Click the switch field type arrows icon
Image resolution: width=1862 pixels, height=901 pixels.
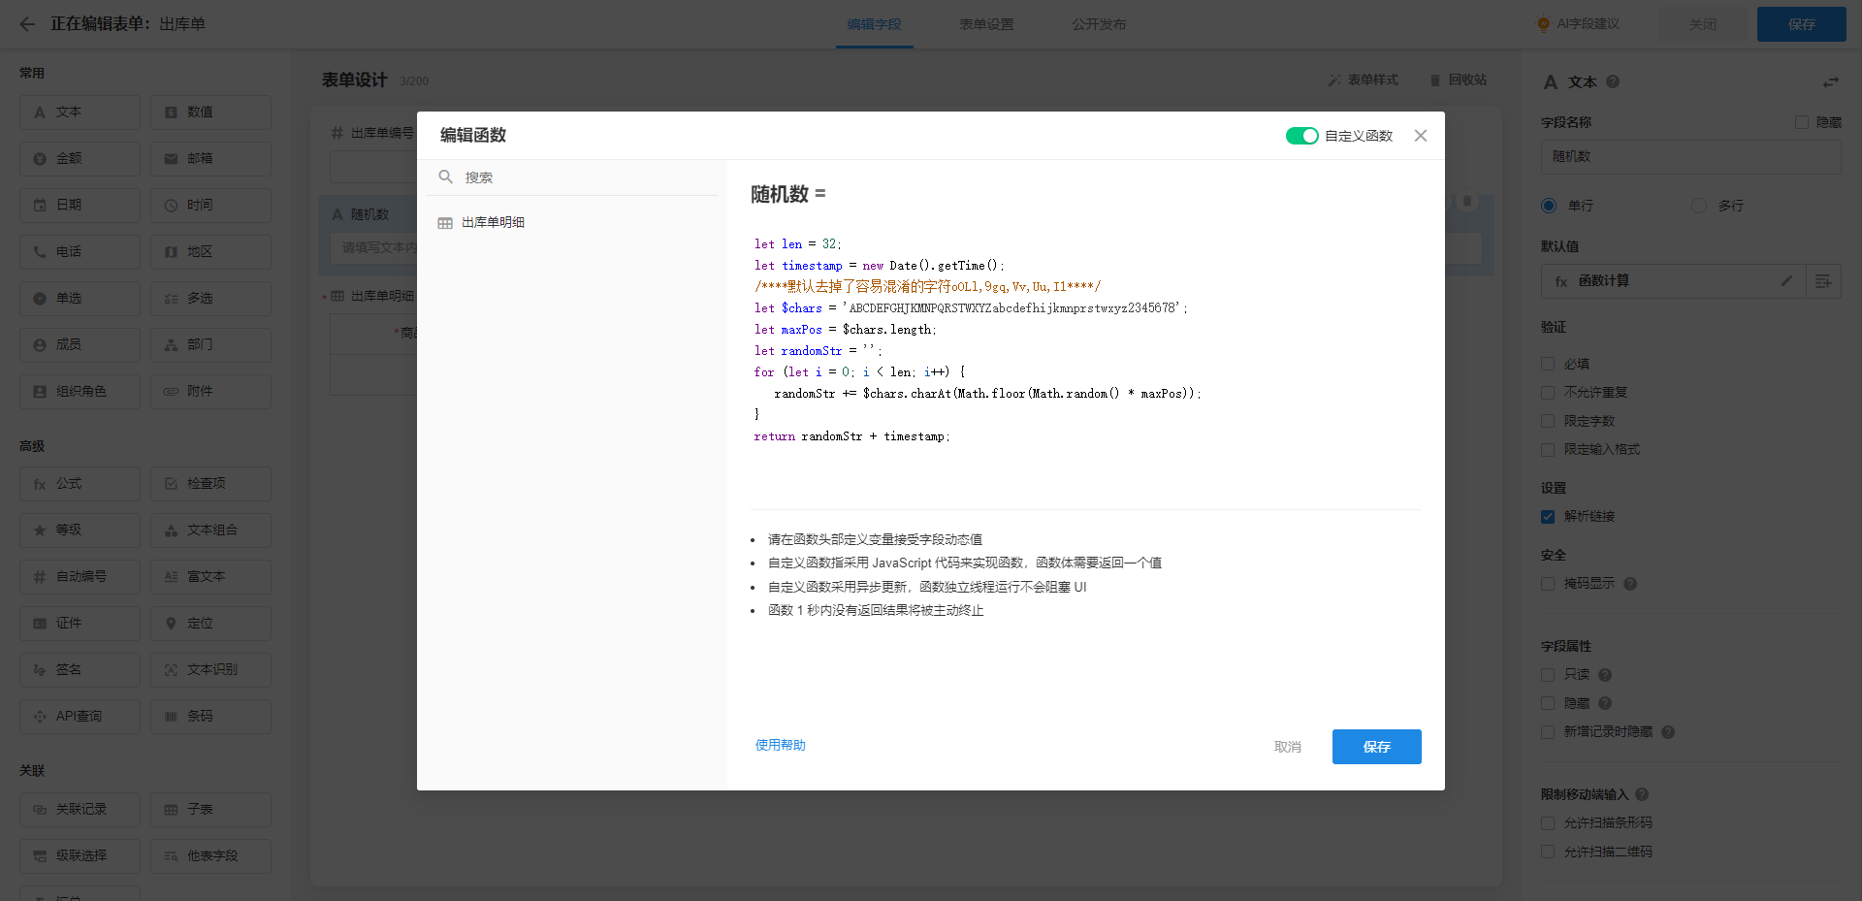(x=1830, y=82)
